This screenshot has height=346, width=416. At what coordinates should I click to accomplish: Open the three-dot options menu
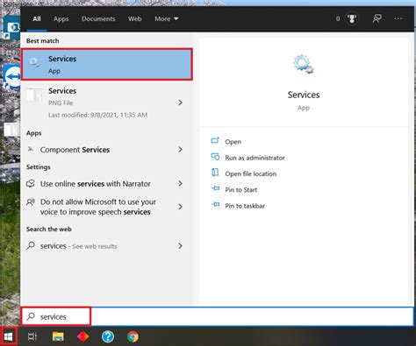click(x=398, y=18)
